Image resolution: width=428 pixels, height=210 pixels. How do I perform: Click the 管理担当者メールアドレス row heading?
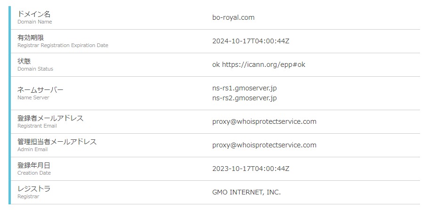pyautogui.click(x=57, y=142)
